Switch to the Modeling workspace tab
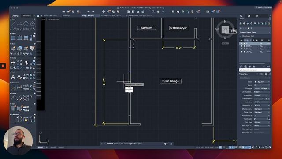 (x=27, y=16)
